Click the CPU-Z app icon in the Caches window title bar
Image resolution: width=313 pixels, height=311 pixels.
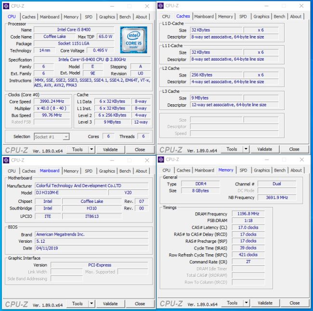[160, 6]
